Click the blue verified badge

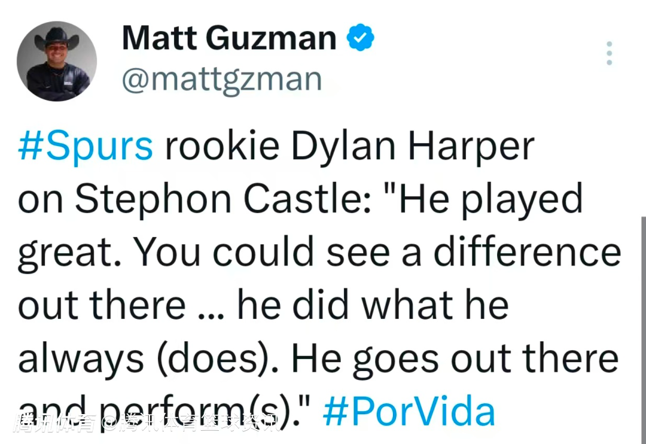coord(361,39)
